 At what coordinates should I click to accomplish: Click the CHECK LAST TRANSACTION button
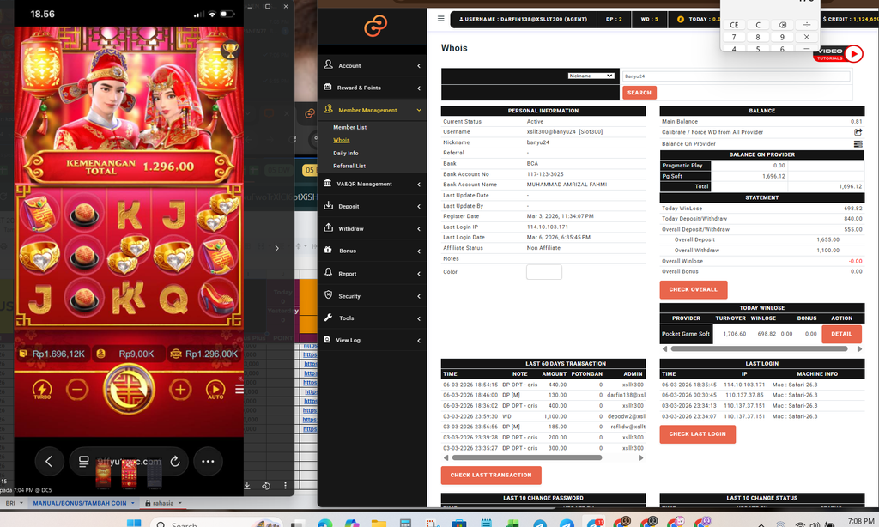(490, 476)
